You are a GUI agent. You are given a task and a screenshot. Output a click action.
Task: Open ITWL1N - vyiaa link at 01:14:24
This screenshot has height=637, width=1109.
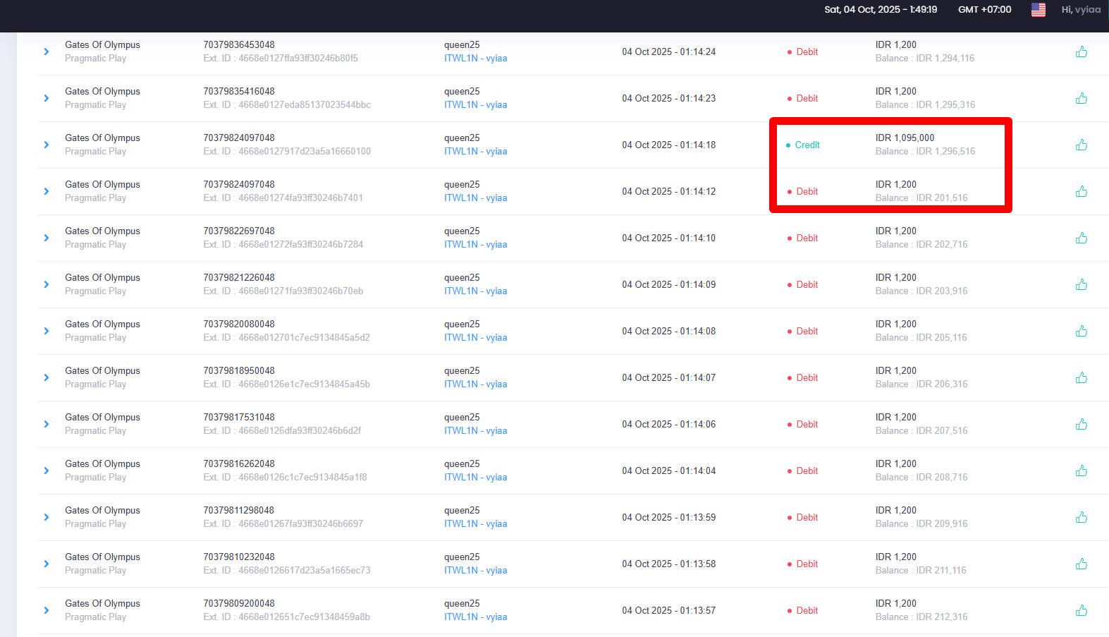click(475, 59)
